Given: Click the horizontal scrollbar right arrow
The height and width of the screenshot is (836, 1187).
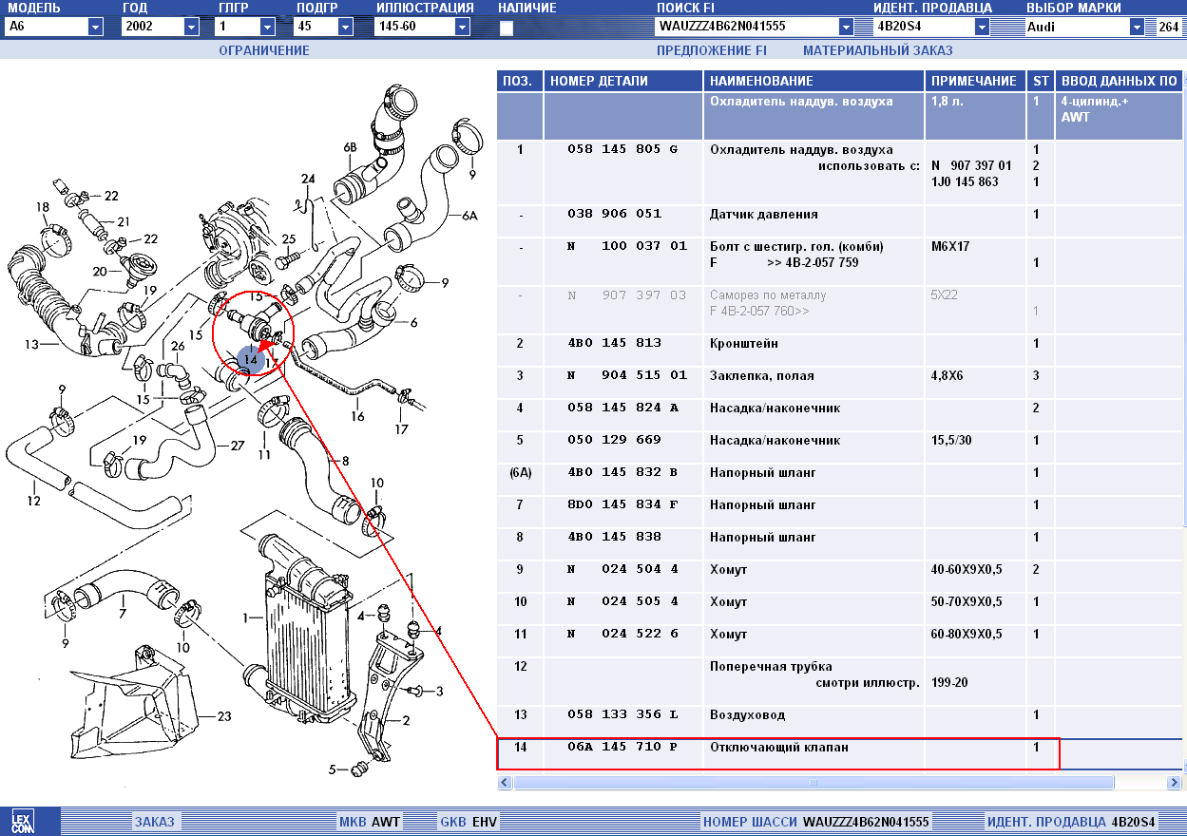Looking at the screenshot, I should pyautogui.click(x=1174, y=783).
